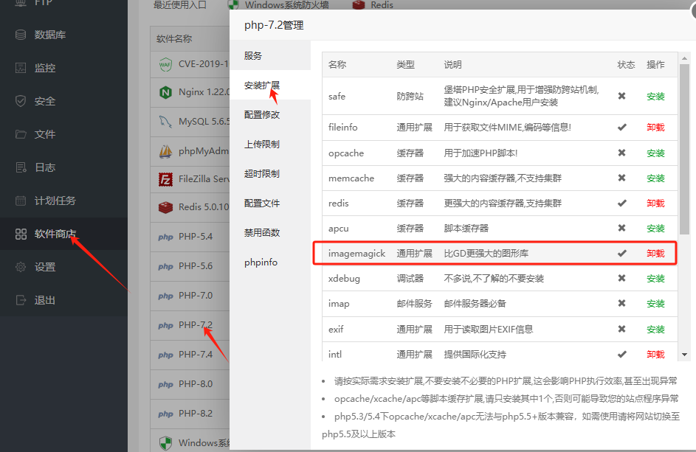Click Windows shield icon at list bottom
Image resolution: width=696 pixels, height=452 pixels.
tap(165, 442)
